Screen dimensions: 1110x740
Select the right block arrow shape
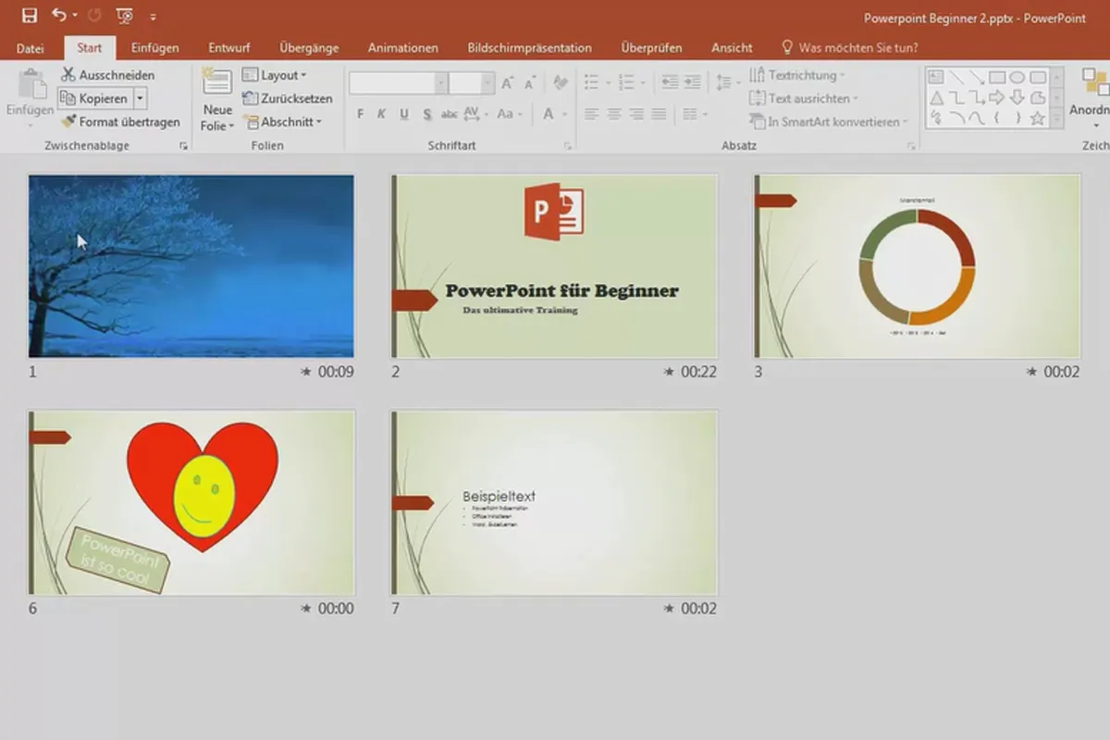tap(997, 97)
